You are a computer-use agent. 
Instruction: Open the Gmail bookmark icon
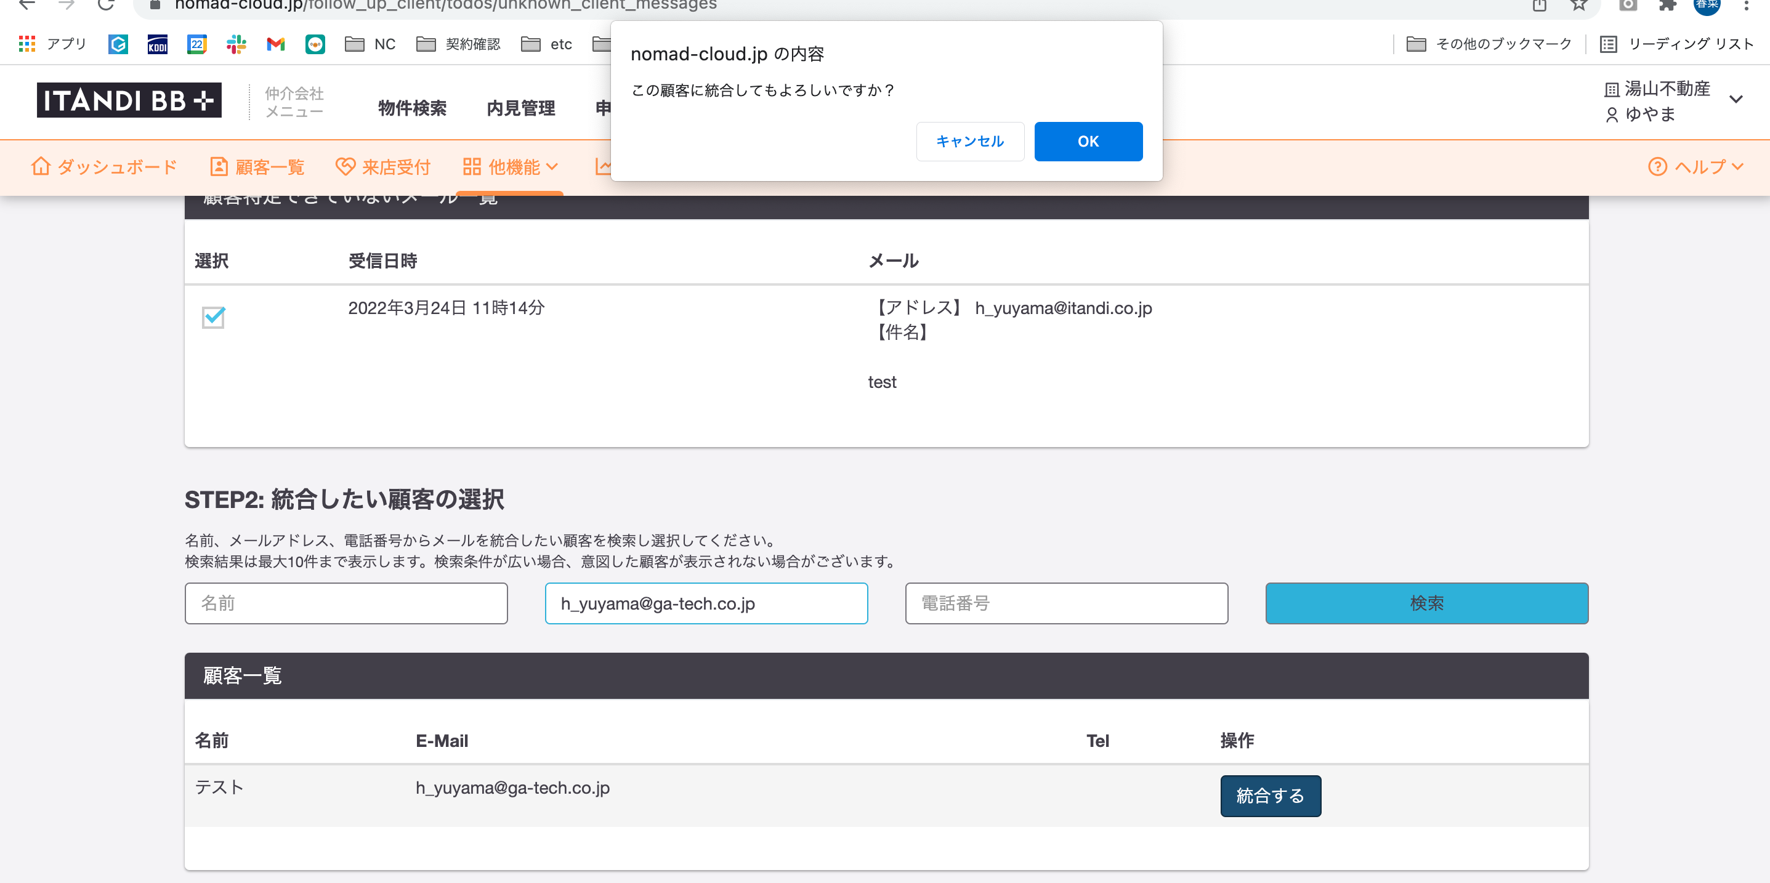click(x=275, y=44)
